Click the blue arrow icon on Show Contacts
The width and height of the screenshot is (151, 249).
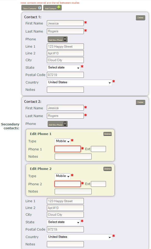coord(40,8)
